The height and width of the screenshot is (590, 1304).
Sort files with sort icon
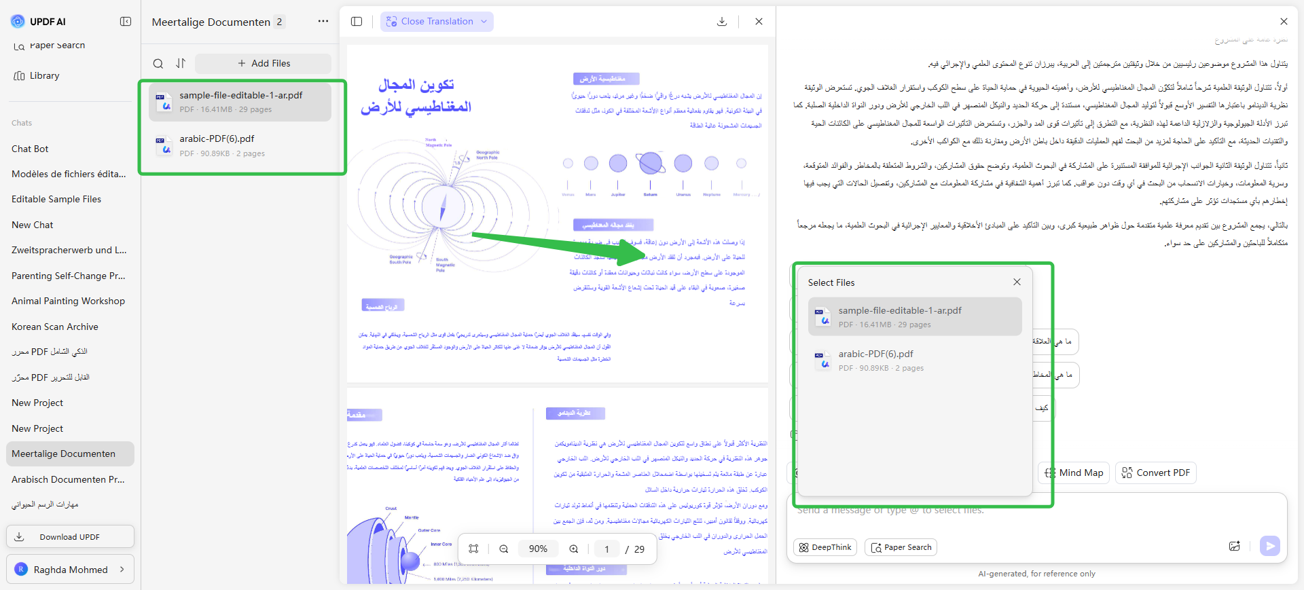181,63
